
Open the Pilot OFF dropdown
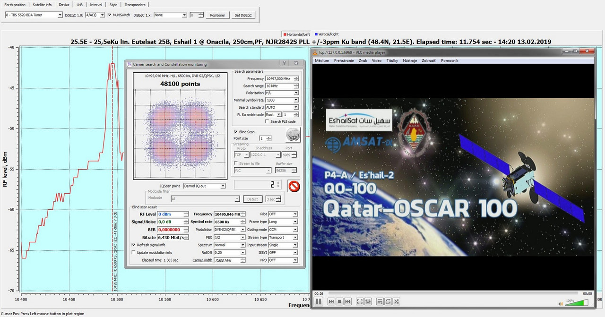pos(283,214)
